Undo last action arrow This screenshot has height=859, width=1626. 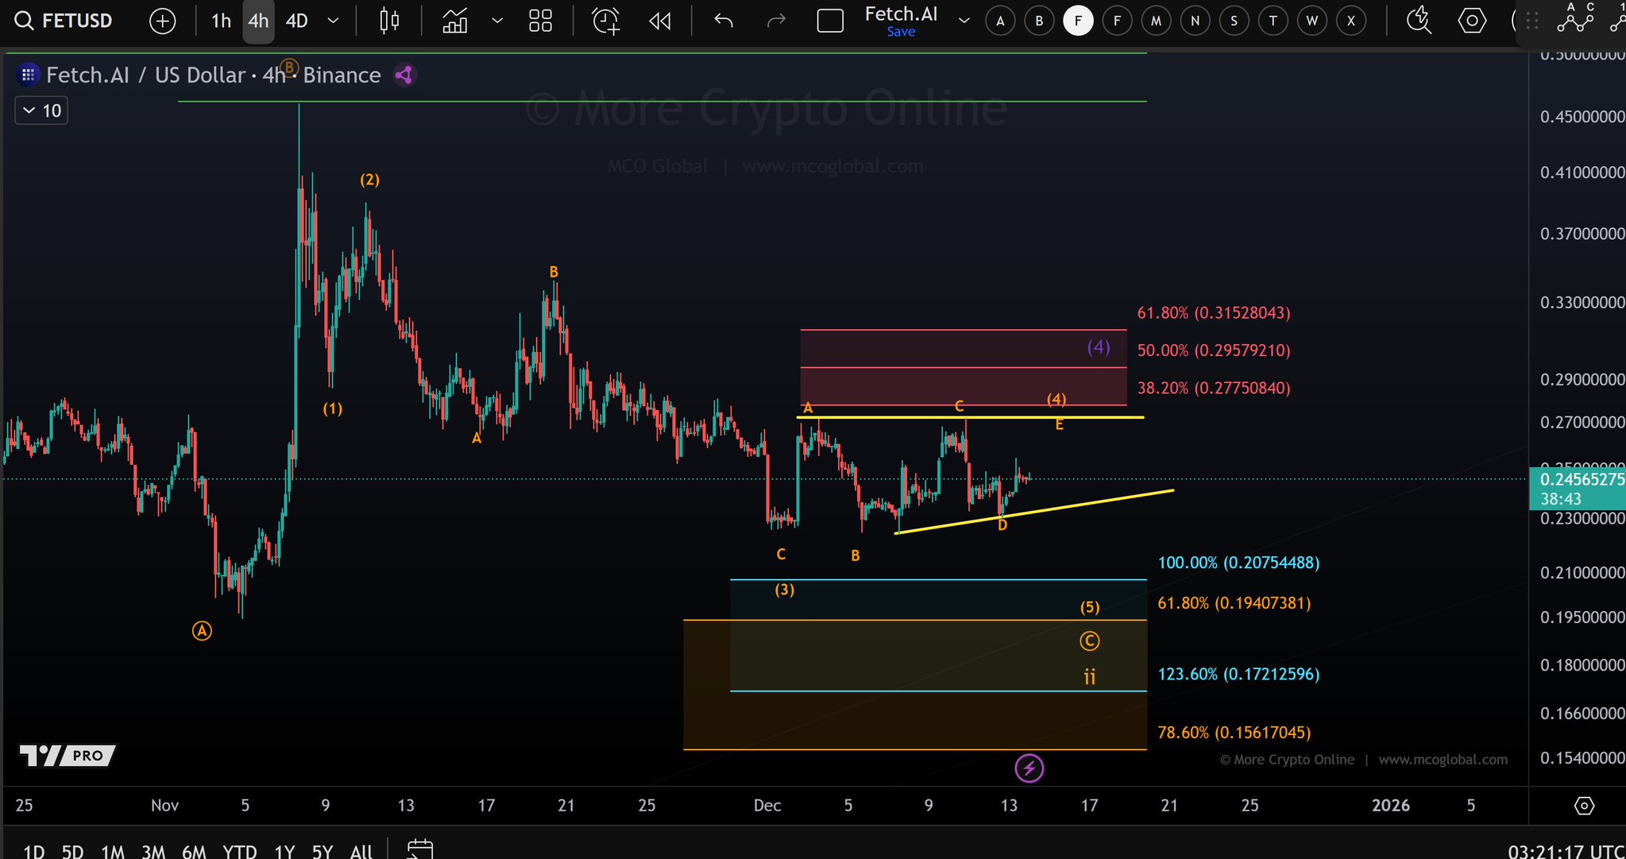723,21
